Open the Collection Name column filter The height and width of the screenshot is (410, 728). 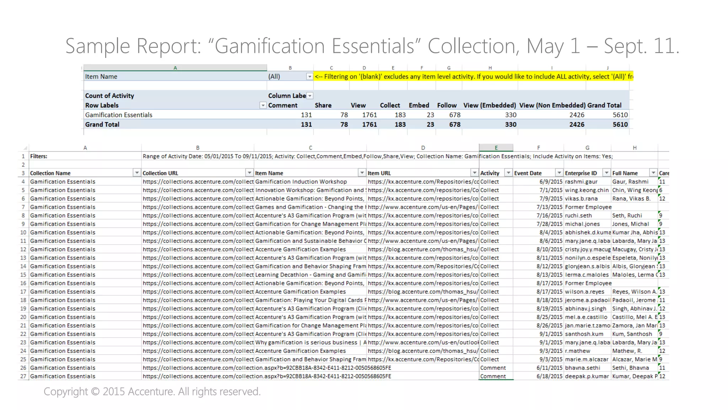click(x=136, y=173)
